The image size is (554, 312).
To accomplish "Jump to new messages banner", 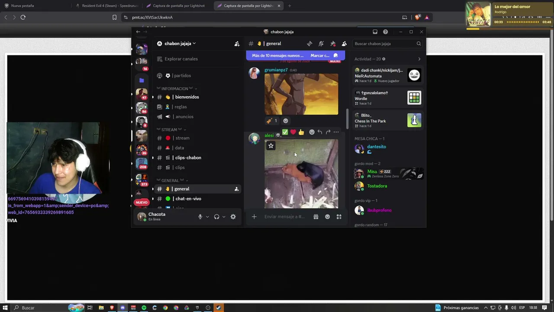I will [277, 55].
